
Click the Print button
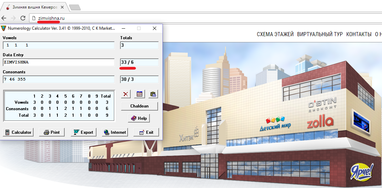pyautogui.click(x=52, y=132)
